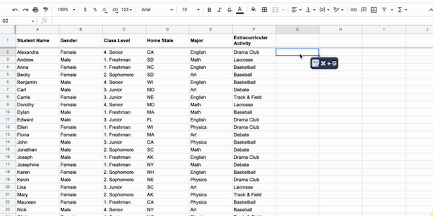This screenshot has height=216, width=433.
Task: Format as currency with dollar sign
Action: pos(85,10)
